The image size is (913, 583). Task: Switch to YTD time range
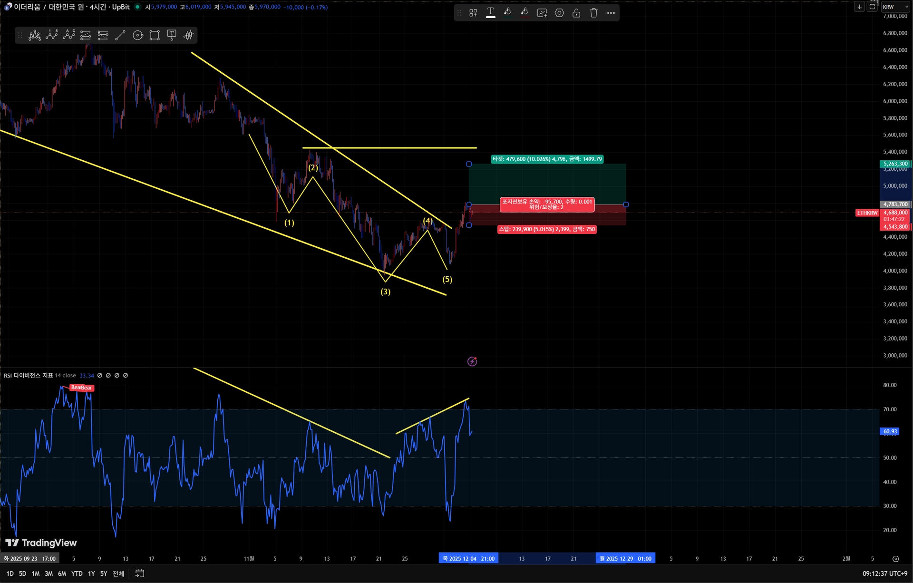point(77,573)
